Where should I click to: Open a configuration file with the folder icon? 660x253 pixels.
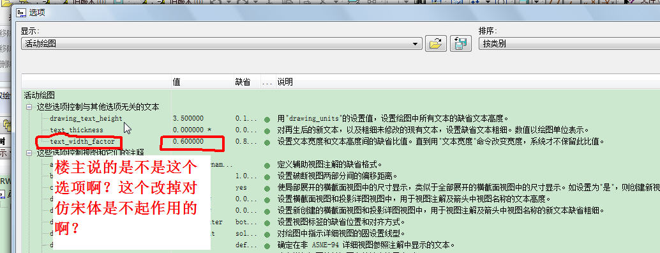pos(436,43)
